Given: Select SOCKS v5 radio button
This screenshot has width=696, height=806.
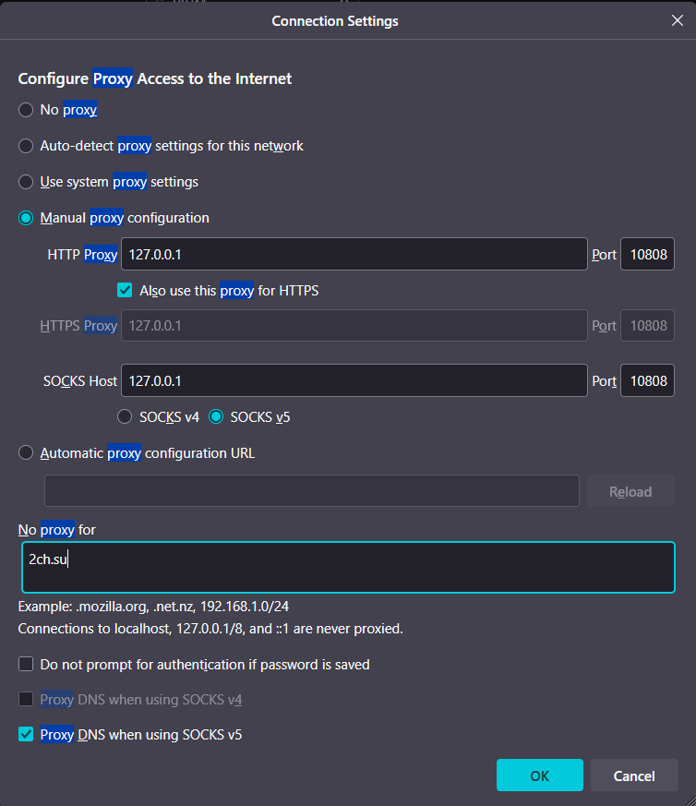Looking at the screenshot, I should pyautogui.click(x=216, y=416).
